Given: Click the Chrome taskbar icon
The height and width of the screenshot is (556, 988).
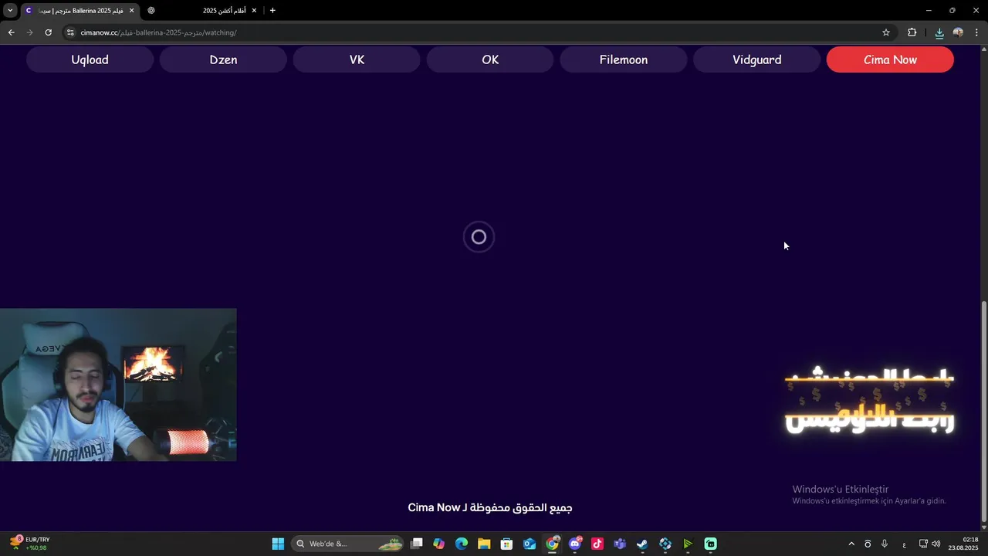Looking at the screenshot, I should pos(552,544).
